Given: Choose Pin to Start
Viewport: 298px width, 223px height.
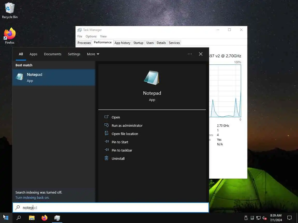Looking at the screenshot, I should click(x=120, y=142).
